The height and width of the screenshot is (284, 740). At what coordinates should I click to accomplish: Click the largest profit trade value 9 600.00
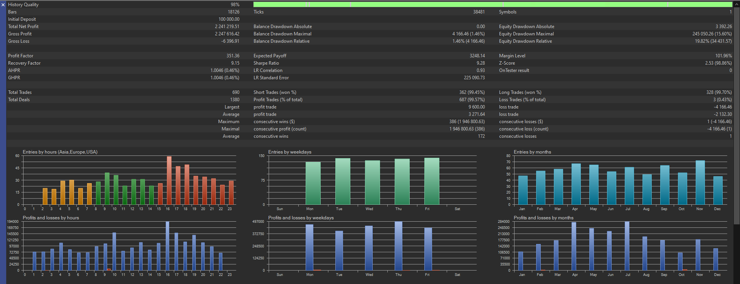(x=477, y=107)
